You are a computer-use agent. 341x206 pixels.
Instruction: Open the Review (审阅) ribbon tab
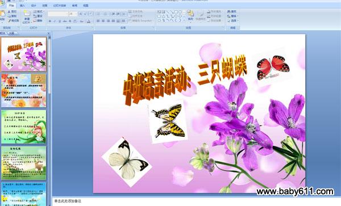click(x=74, y=6)
